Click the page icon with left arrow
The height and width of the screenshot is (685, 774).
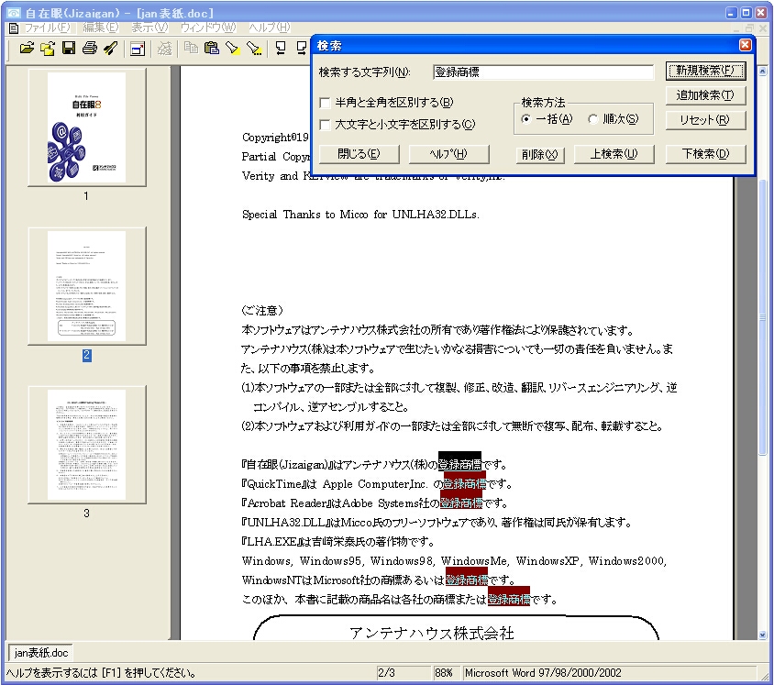point(281,48)
